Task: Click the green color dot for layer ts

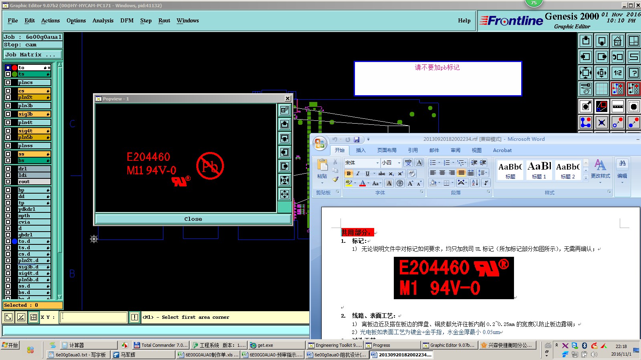Action: point(14,74)
